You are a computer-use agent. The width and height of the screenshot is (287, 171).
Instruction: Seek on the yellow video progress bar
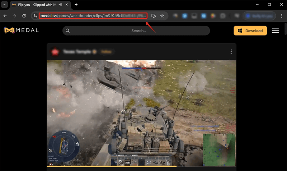pyautogui.click(x=141, y=166)
